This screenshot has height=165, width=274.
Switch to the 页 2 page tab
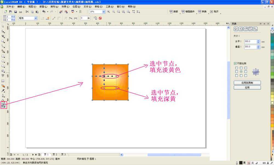55,154
